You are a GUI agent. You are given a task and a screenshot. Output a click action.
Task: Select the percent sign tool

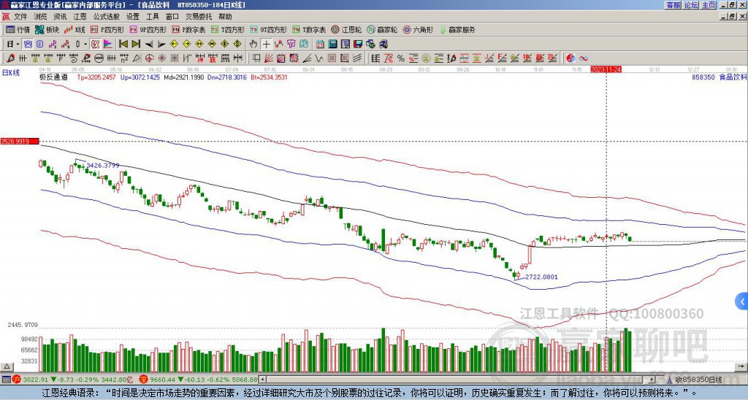coord(401,58)
